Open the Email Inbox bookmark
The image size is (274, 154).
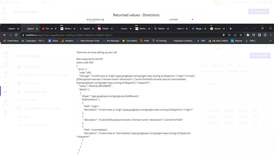pos(11,40)
